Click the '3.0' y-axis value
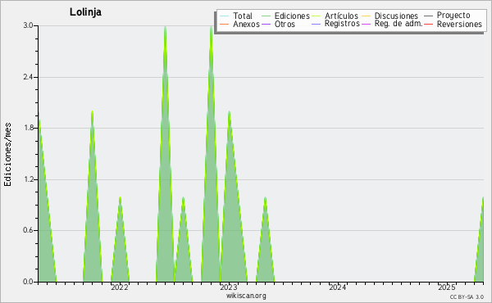 [28, 25]
